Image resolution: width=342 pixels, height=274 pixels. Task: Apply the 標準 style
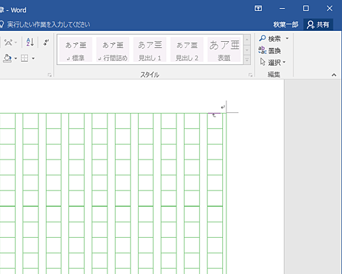click(76, 49)
